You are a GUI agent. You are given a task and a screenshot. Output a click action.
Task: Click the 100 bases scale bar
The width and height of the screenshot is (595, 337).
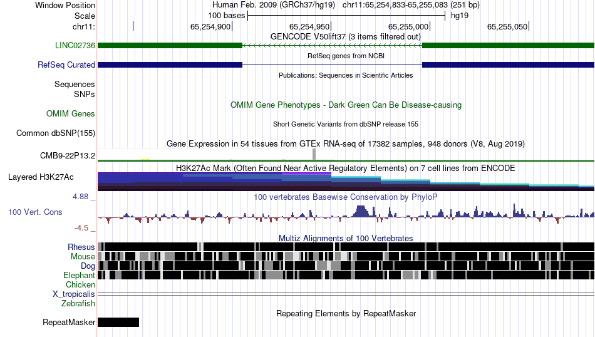(346, 16)
